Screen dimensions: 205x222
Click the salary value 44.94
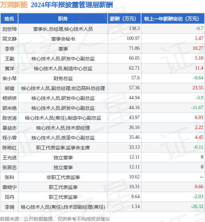point(134,98)
